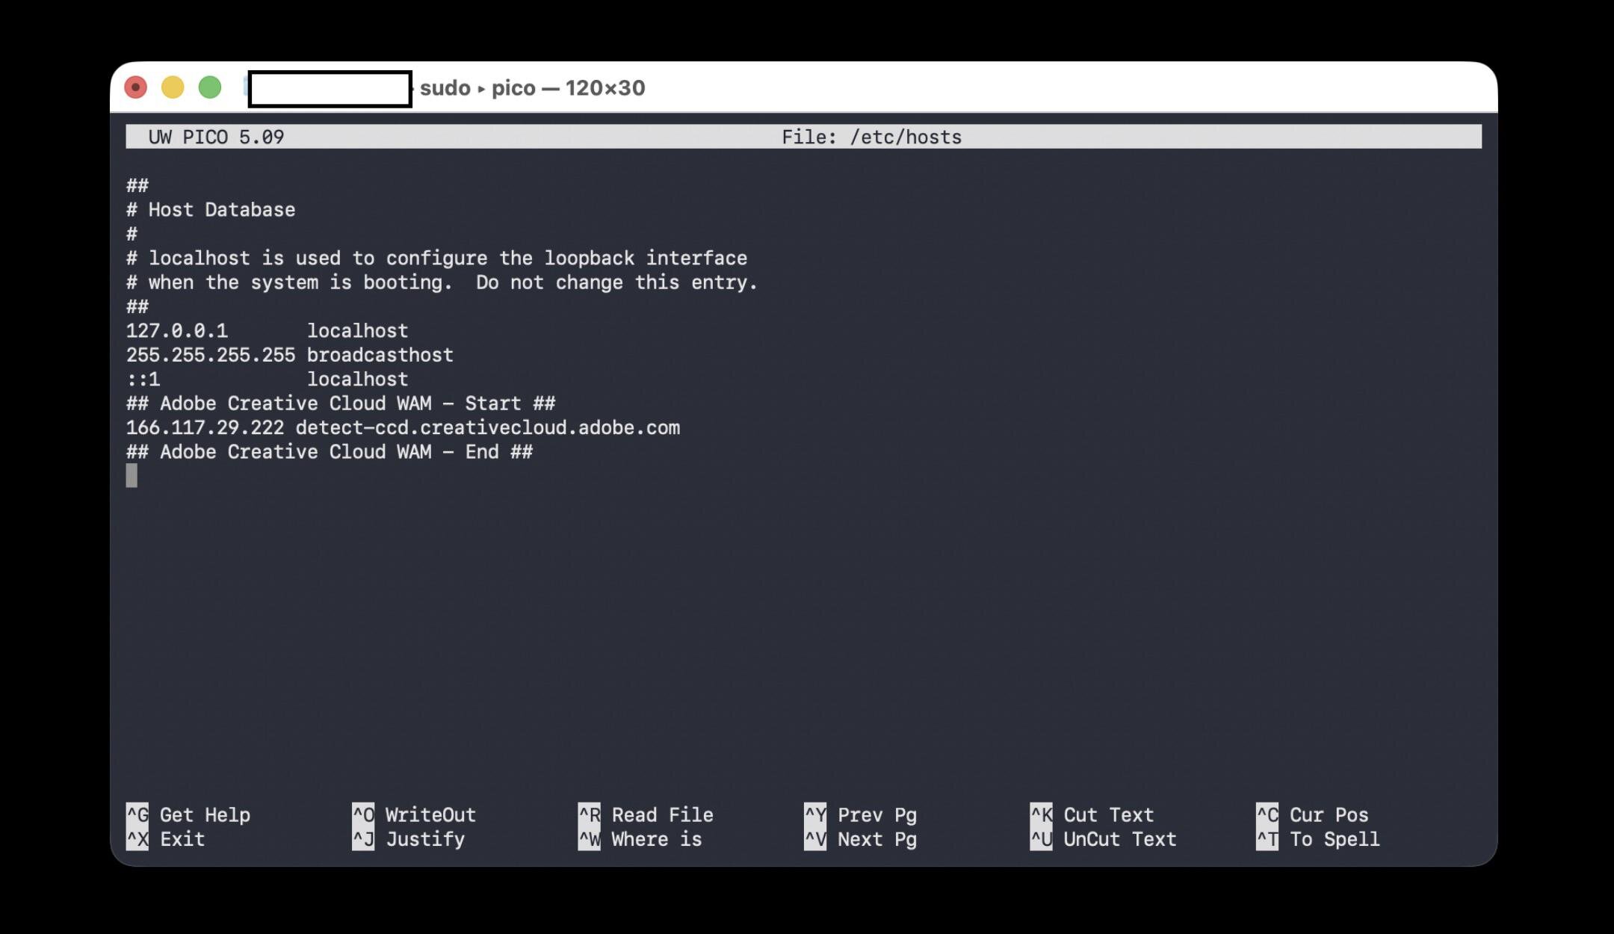The image size is (1614, 934).
Task: Click the ^U UnCut Text shortcut
Action: [x=1103, y=839]
